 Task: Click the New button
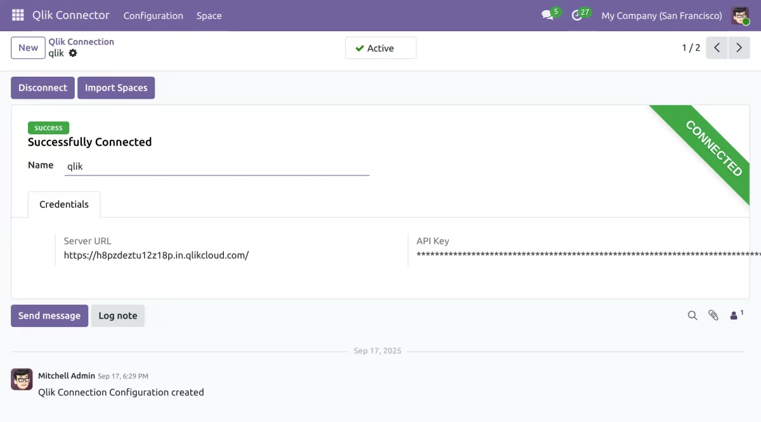(x=28, y=48)
